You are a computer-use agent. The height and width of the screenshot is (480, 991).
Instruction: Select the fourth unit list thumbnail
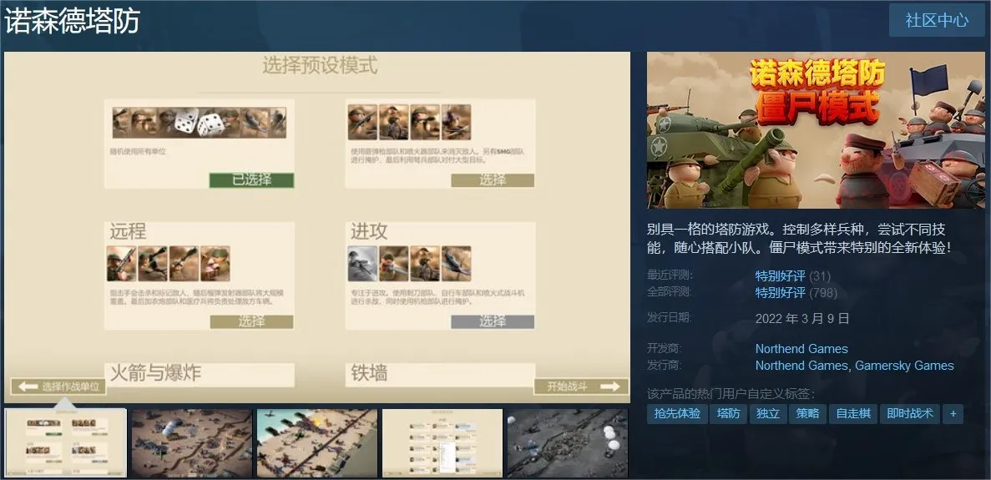[442, 443]
